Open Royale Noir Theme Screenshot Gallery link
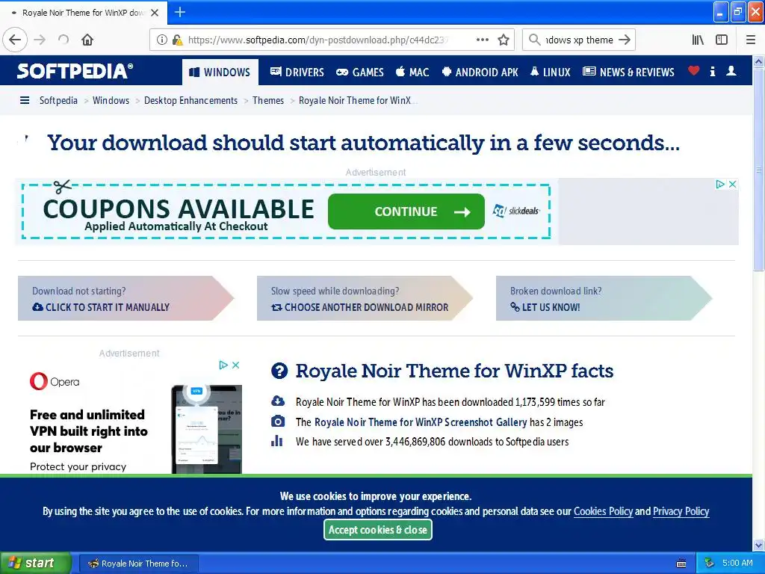Viewport: 765px width, 574px height. coord(421,422)
